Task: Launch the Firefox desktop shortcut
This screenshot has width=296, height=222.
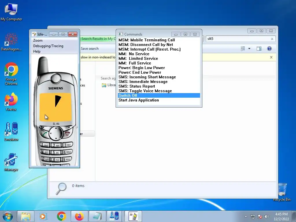Action: click(11, 102)
